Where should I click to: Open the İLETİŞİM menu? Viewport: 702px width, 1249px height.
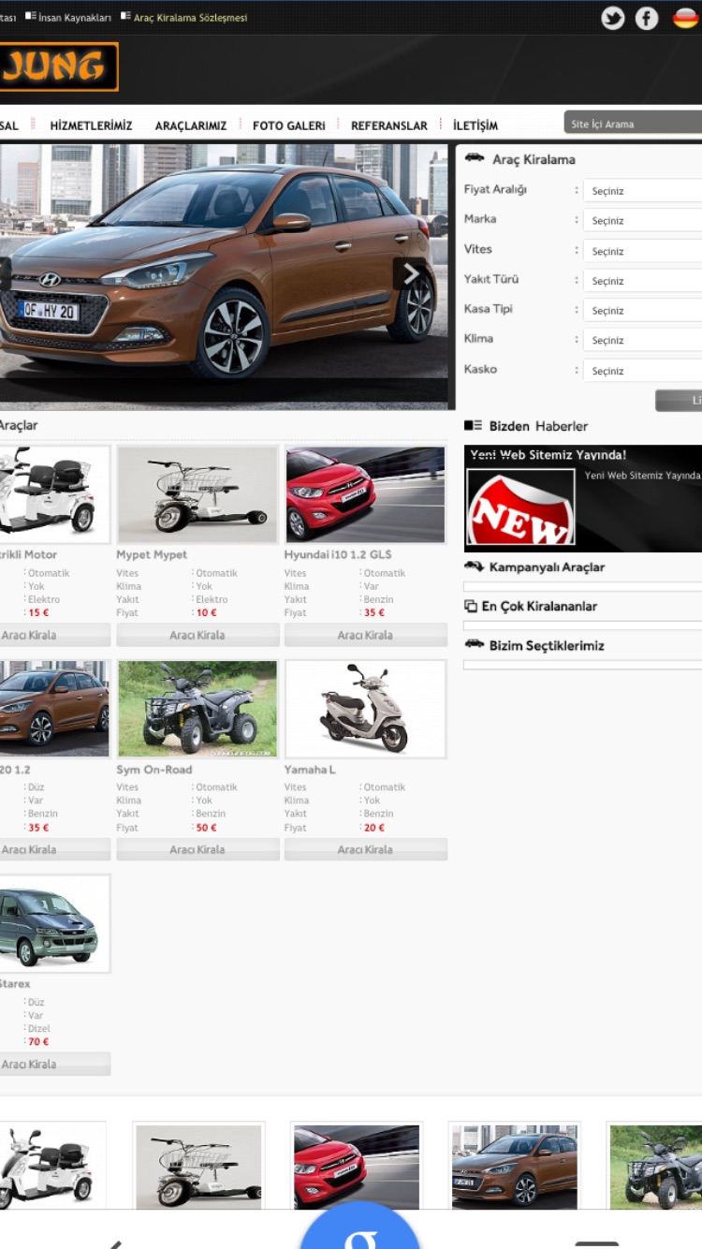coord(475,125)
